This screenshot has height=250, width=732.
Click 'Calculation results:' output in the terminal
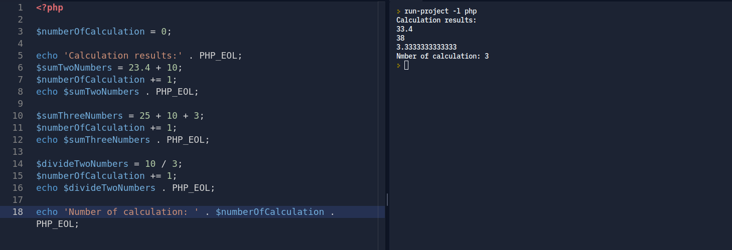436,20
